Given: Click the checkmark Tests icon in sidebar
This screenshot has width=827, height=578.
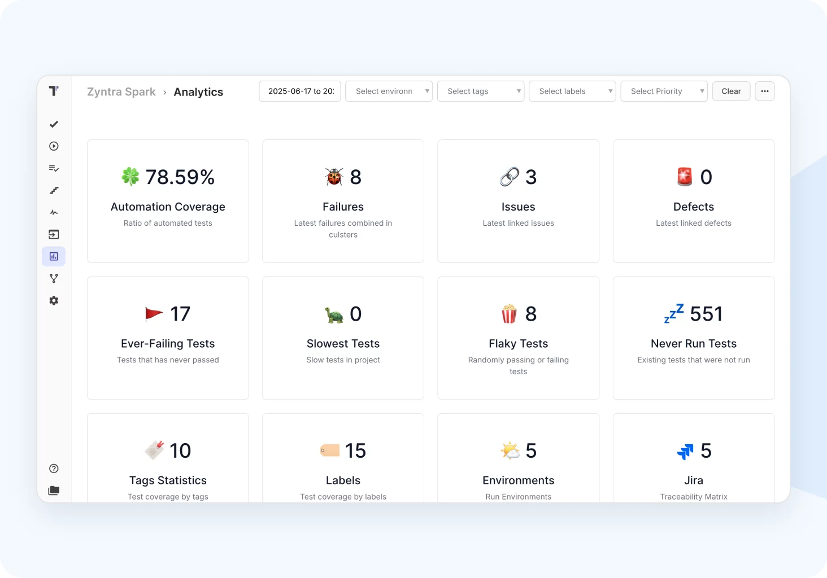Looking at the screenshot, I should tap(54, 124).
